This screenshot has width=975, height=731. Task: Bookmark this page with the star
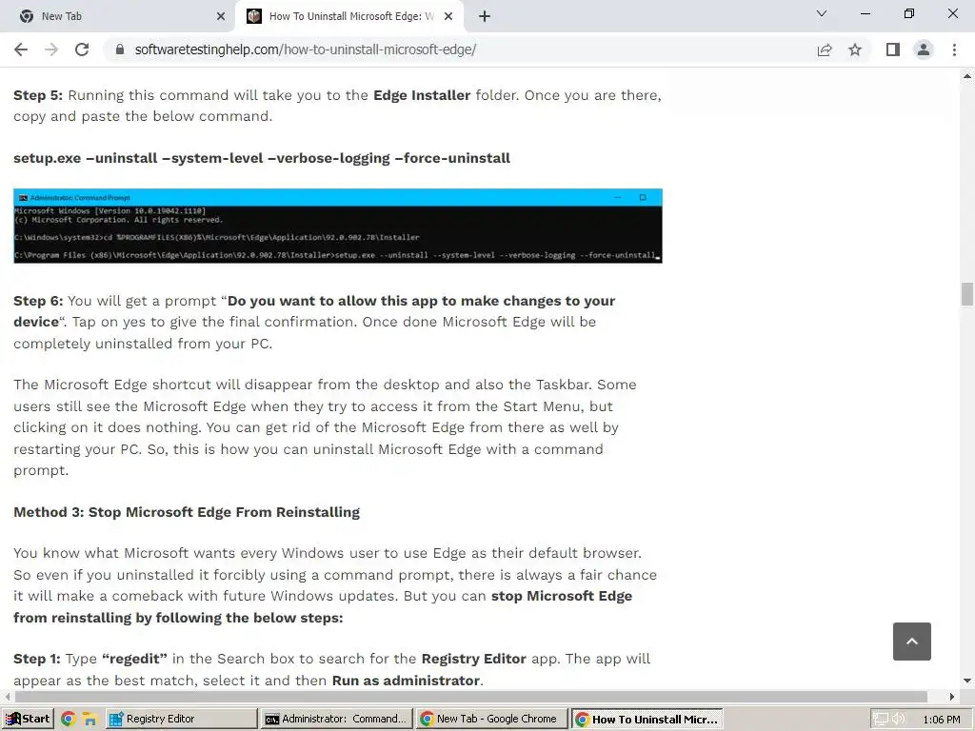855,49
